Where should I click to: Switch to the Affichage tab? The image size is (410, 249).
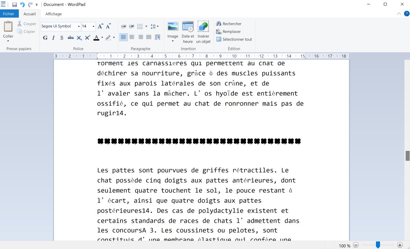click(x=54, y=14)
